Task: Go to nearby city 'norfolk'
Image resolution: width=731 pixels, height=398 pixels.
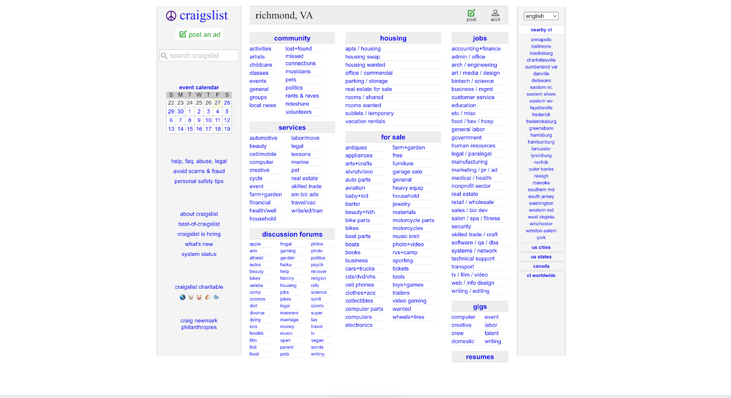Action: (x=541, y=162)
